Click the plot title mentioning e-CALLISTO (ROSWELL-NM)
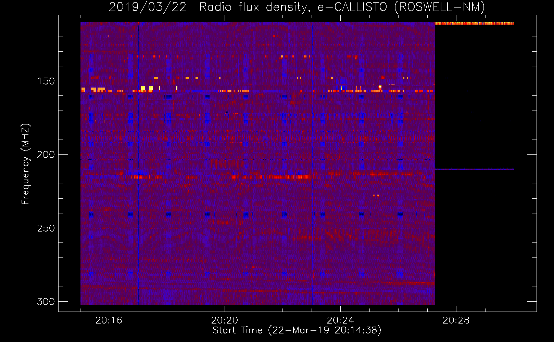The height and width of the screenshot is (342, 554). pos(297,7)
